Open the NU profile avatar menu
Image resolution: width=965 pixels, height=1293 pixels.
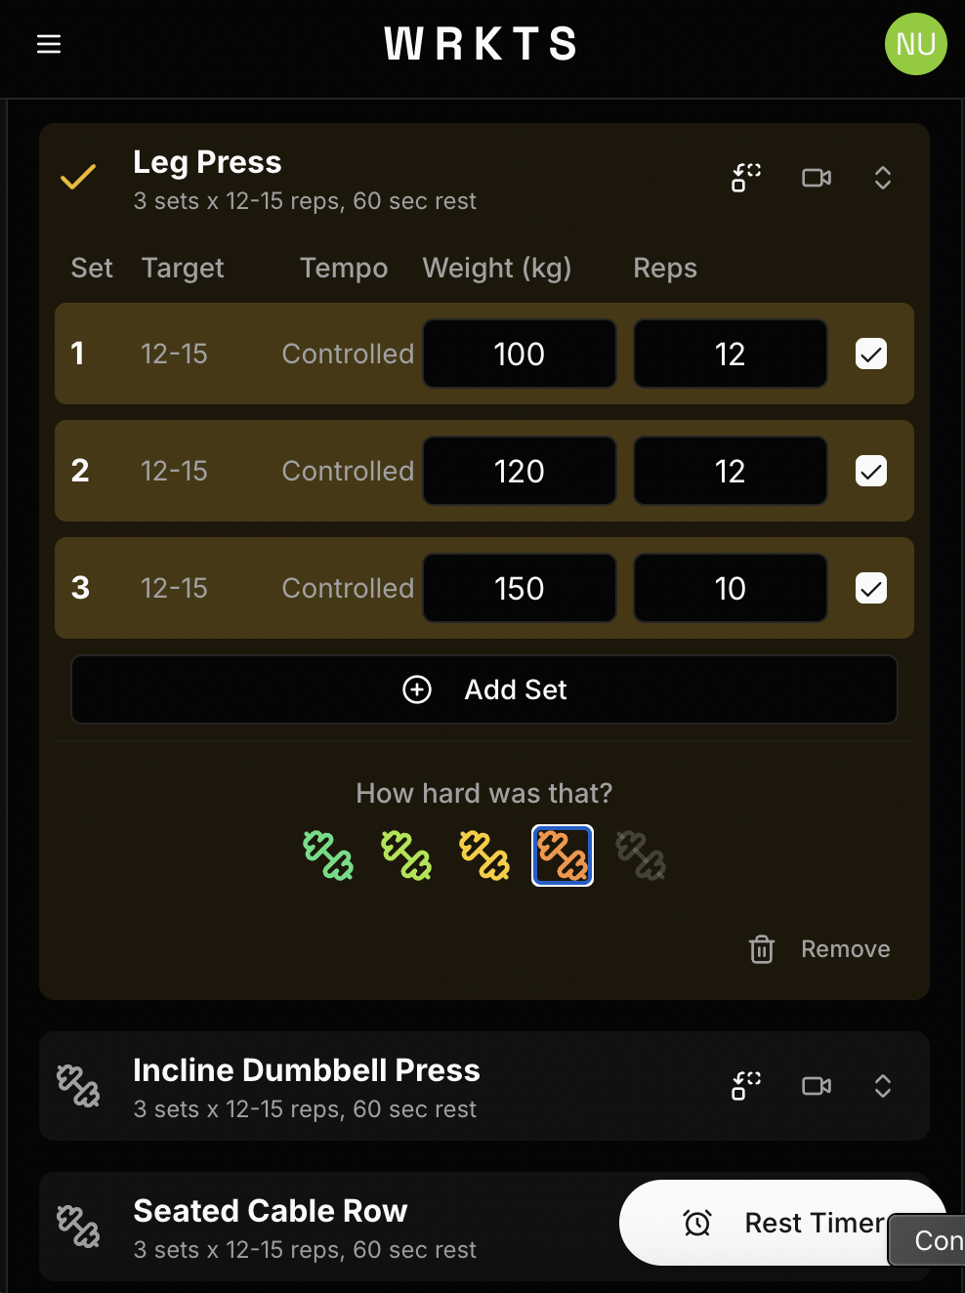coord(915,44)
